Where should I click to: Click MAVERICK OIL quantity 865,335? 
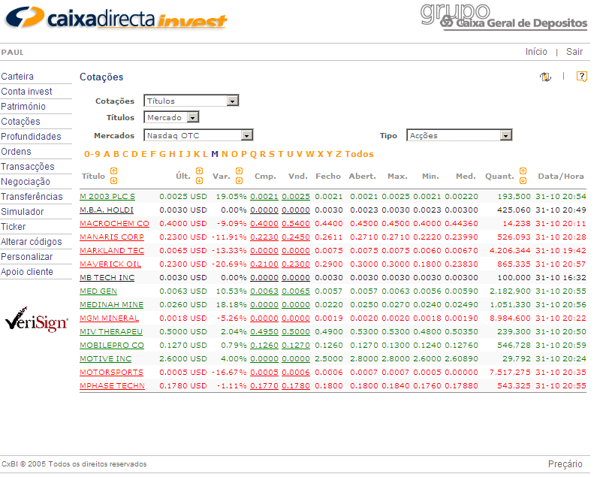point(514,264)
